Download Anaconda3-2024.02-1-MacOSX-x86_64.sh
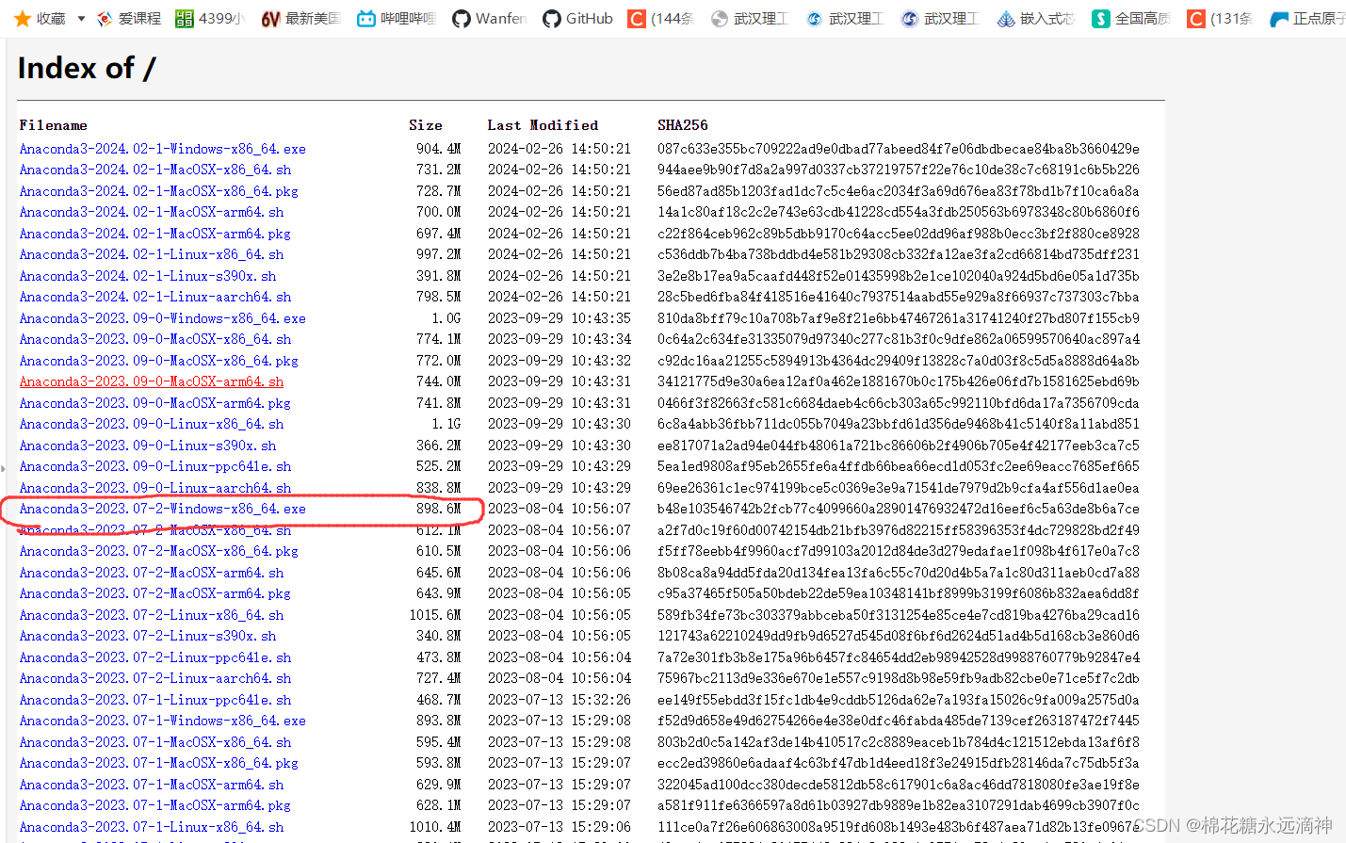1346x843 pixels. pos(154,170)
